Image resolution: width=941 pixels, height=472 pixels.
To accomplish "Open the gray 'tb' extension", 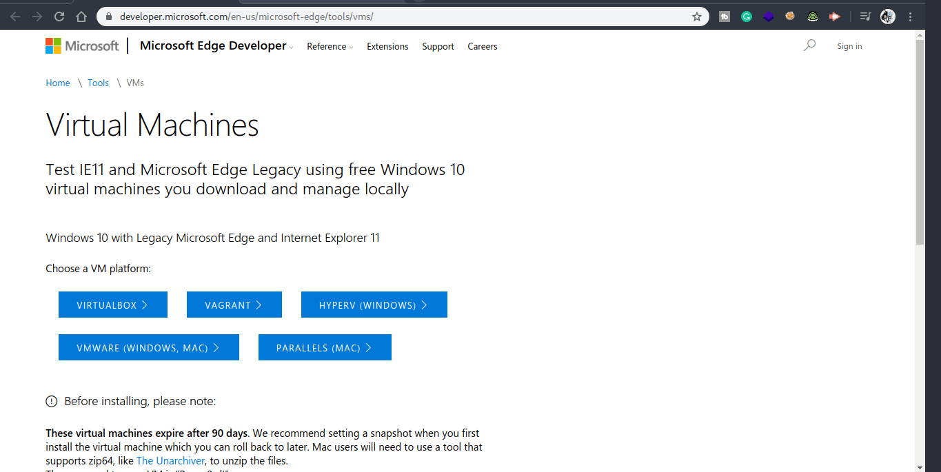I will [725, 17].
